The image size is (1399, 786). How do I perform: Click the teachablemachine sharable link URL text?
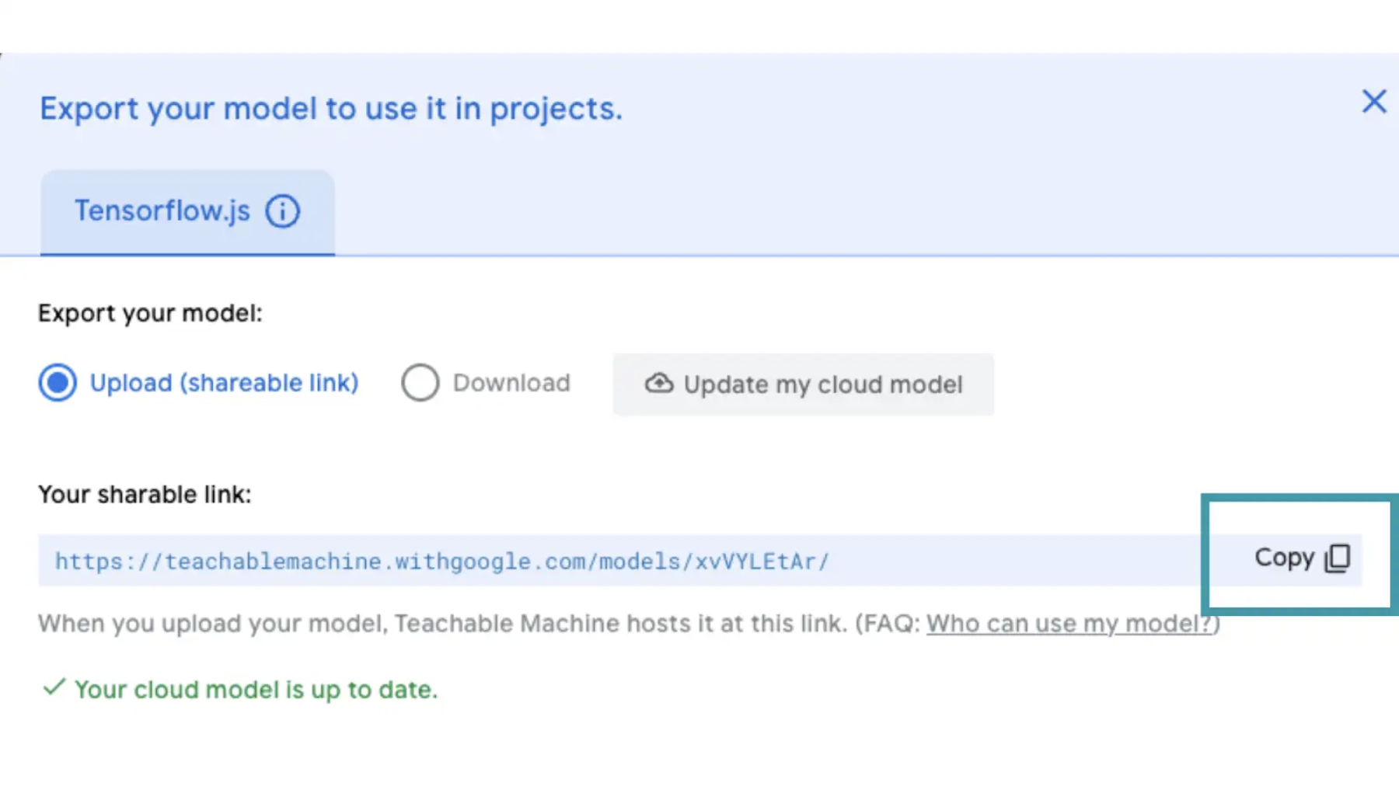(441, 562)
